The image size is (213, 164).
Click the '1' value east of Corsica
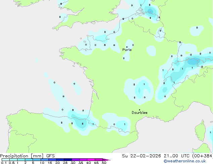pyautogui.click(x=210, y=132)
